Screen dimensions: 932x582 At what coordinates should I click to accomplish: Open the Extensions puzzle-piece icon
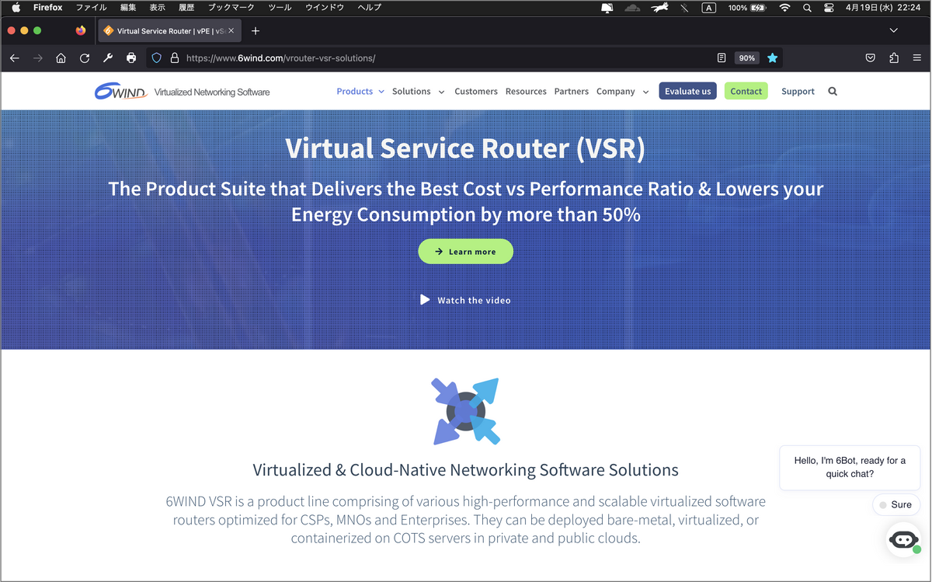pyautogui.click(x=894, y=58)
